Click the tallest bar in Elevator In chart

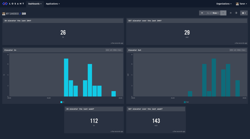(x=66, y=77)
